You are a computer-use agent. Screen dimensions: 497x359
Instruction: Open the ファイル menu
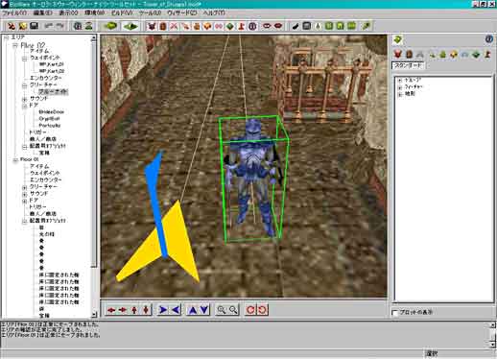14,13
